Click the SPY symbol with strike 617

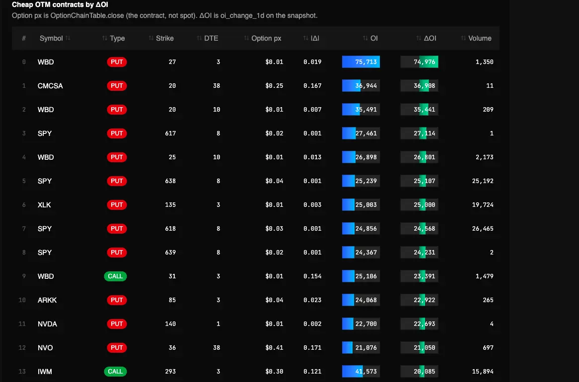click(45, 133)
